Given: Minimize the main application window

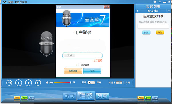Looking at the screenshot, I should tap(160, 2).
